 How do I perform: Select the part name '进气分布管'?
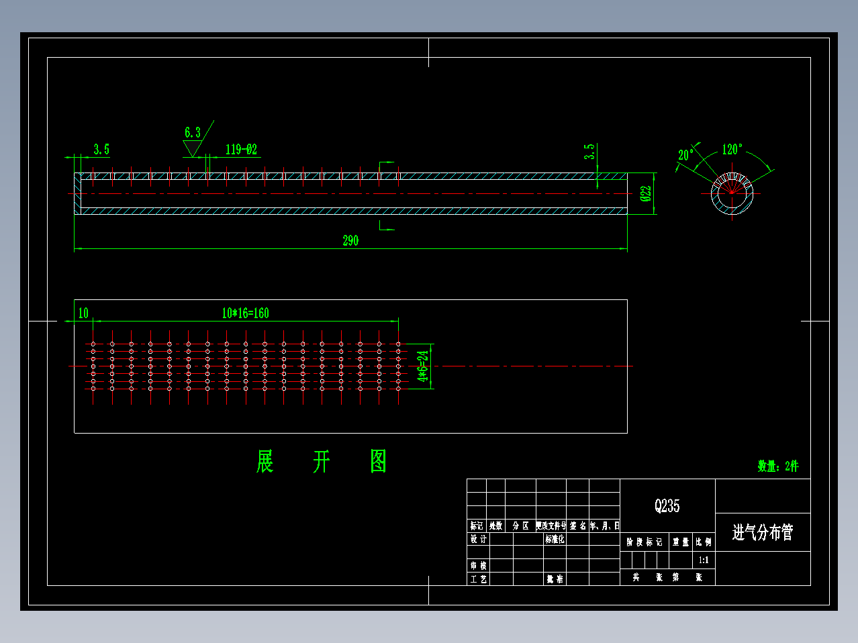(x=763, y=532)
